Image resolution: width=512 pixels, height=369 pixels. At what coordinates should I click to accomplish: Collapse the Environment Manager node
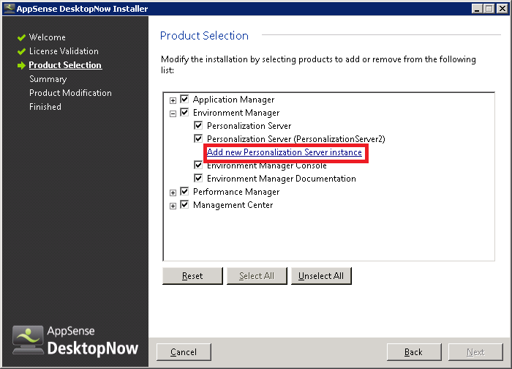[x=173, y=113]
